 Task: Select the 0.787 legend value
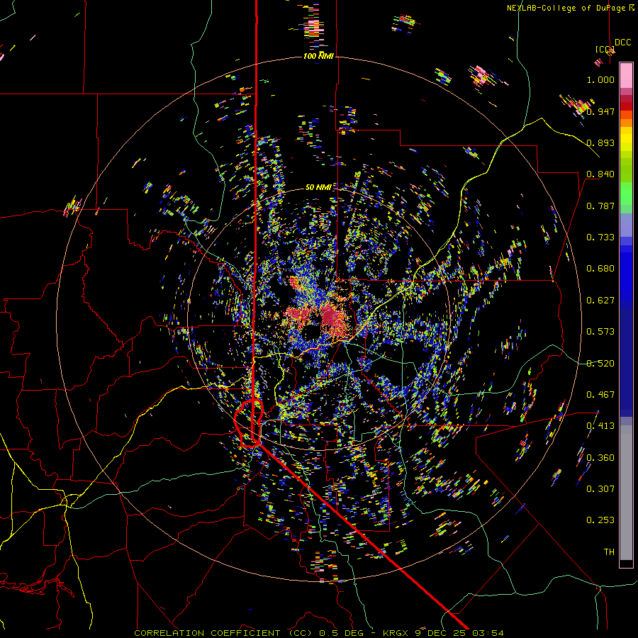coord(600,206)
